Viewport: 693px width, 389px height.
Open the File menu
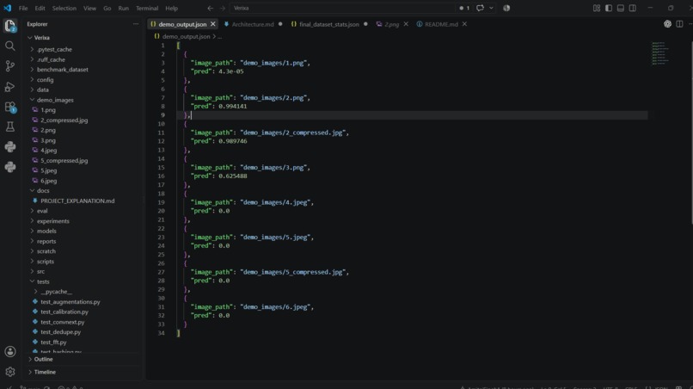coord(23,8)
